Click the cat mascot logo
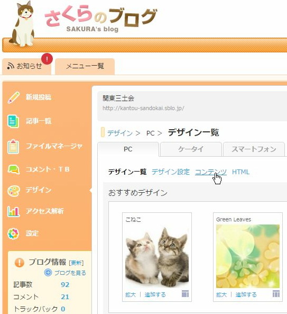The image size is (287, 314). [x=22, y=24]
